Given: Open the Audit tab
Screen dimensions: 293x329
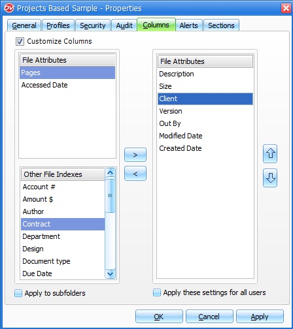Looking at the screenshot, I should tap(124, 25).
